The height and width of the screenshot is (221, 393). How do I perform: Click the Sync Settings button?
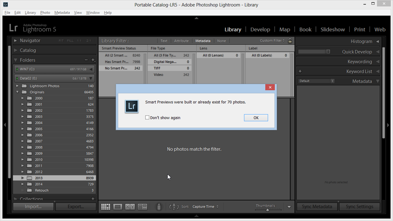point(359,207)
